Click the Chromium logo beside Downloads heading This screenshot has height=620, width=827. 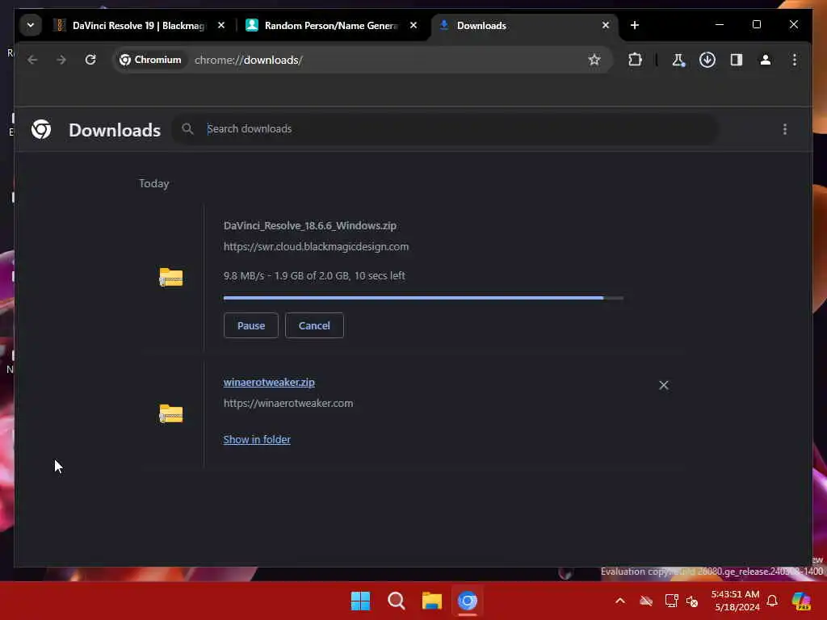point(41,129)
